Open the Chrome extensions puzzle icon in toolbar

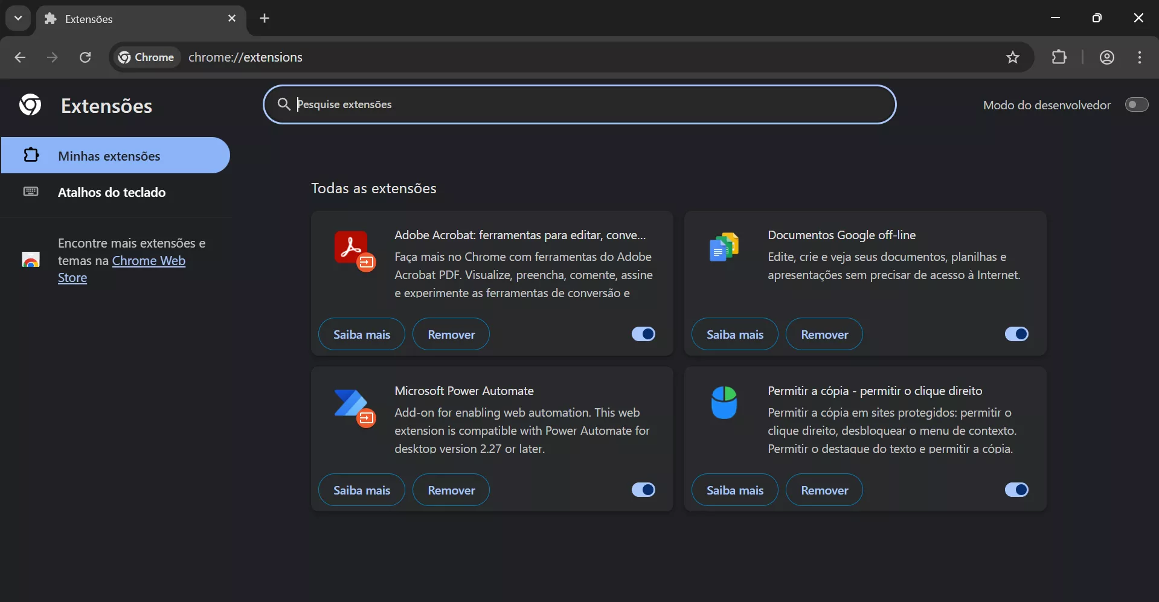[1060, 57]
